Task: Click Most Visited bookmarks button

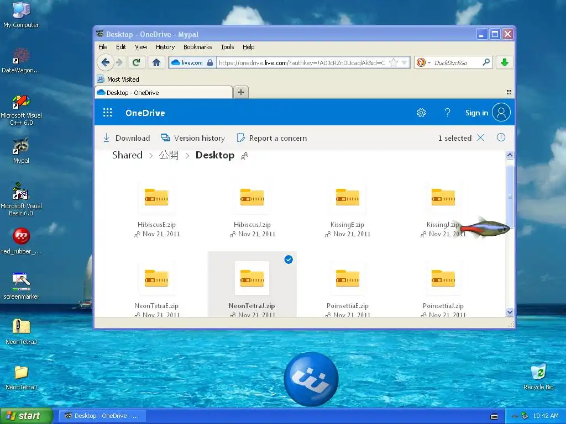Action: click(x=118, y=79)
